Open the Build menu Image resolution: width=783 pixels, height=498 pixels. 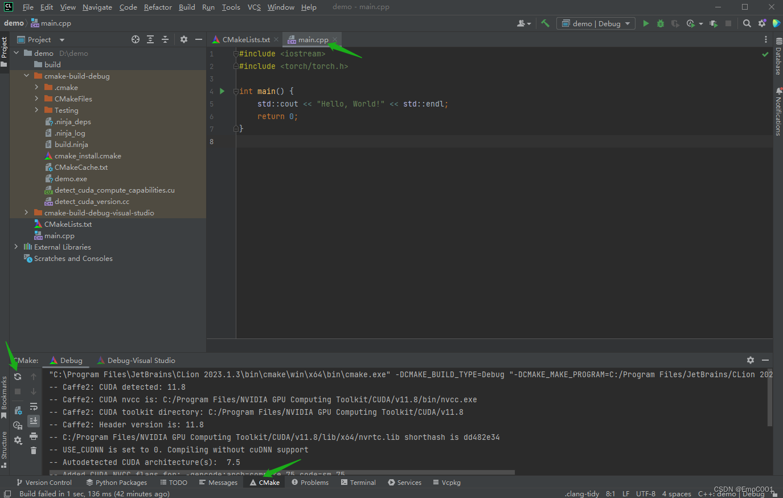(187, 7)
